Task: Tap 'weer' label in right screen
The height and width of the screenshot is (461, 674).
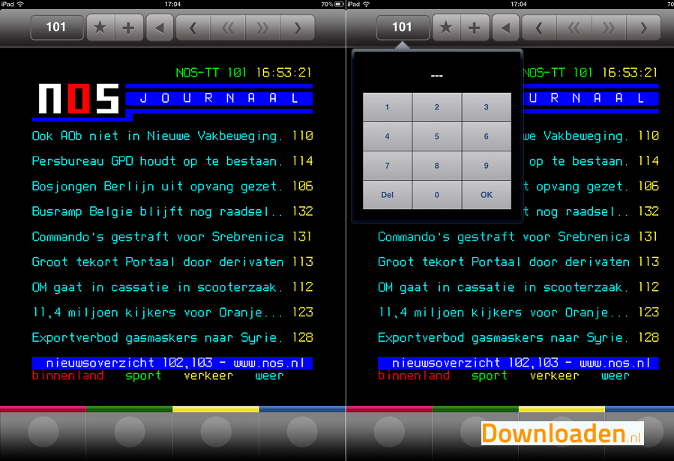Action: click(x=616, y=376)
